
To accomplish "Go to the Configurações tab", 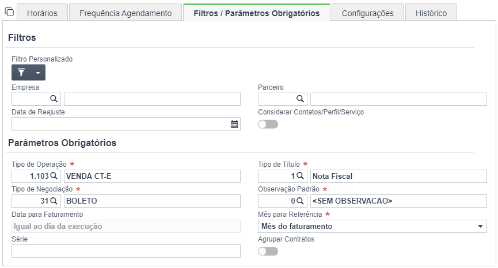I will [368, 13].
